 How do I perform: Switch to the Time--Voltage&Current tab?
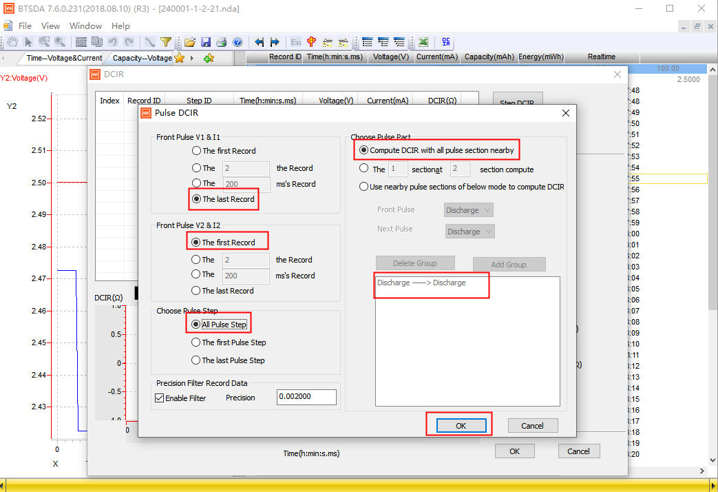click(x=63, y=58)
